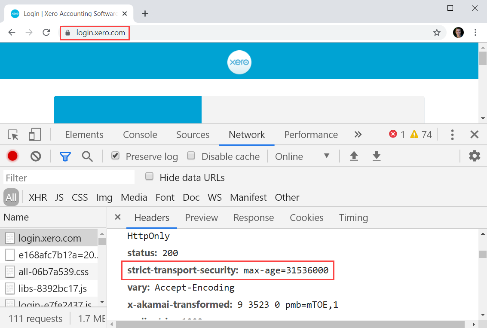Filter requests by Other
The image size is (487, 328).
pos(287,198)
